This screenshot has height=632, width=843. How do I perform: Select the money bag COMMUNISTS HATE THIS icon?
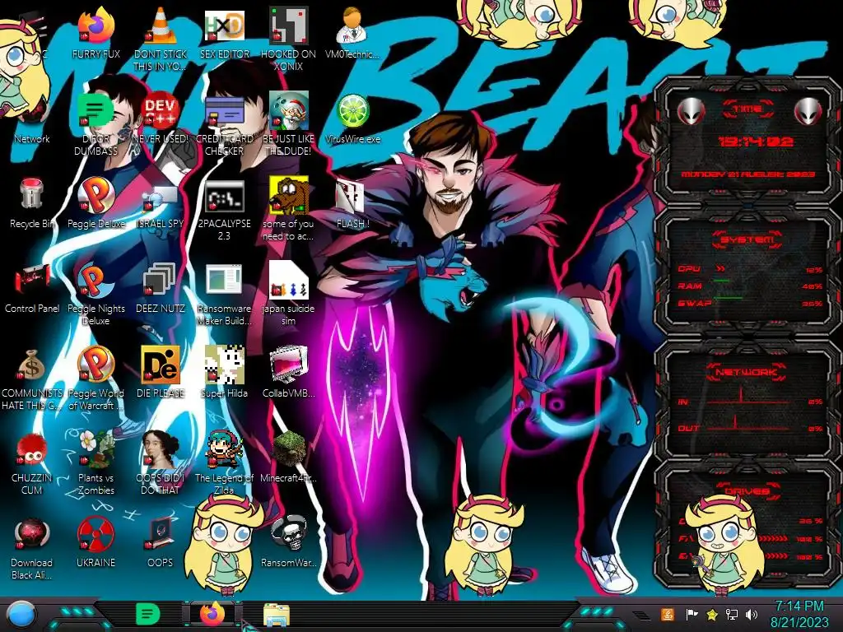pyautogui.click(x=32, y=365)
